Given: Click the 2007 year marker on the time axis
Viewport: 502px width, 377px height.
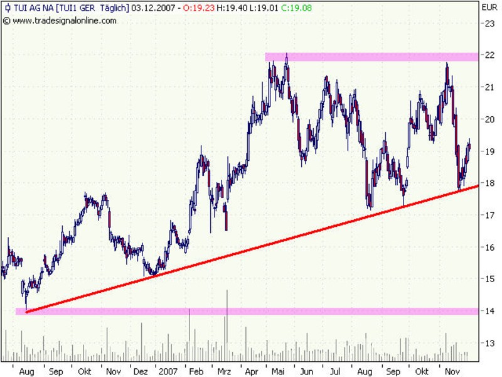Looking at the screenshot, I should coord(169,371).
